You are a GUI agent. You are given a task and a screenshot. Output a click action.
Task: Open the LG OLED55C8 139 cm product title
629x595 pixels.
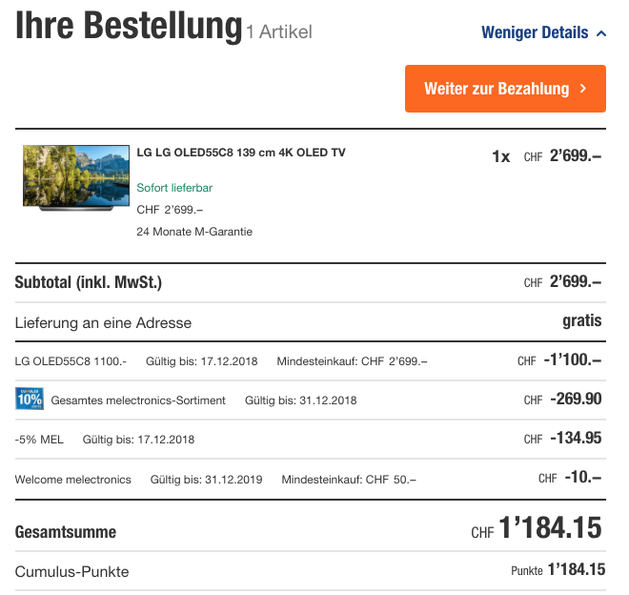click(241, 153)
